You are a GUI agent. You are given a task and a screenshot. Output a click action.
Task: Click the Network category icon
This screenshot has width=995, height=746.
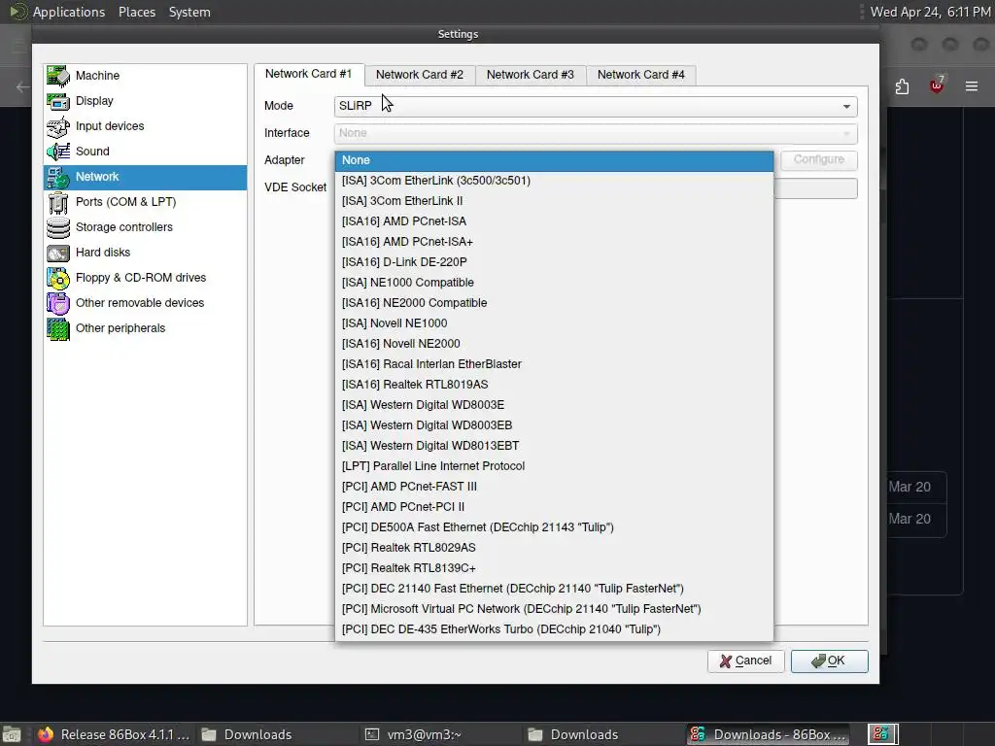[x=58, y=177]
